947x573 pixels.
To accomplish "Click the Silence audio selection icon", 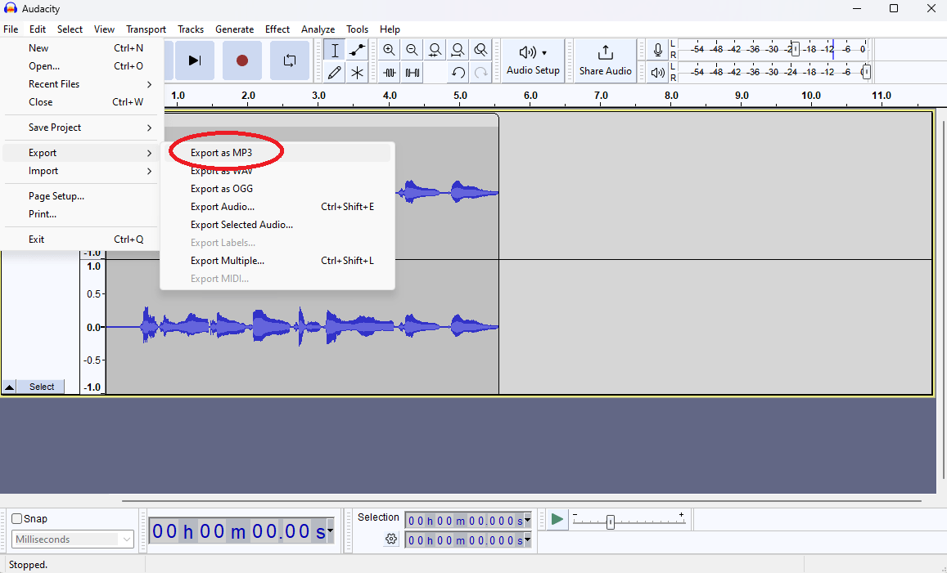I will click(413, 73).
